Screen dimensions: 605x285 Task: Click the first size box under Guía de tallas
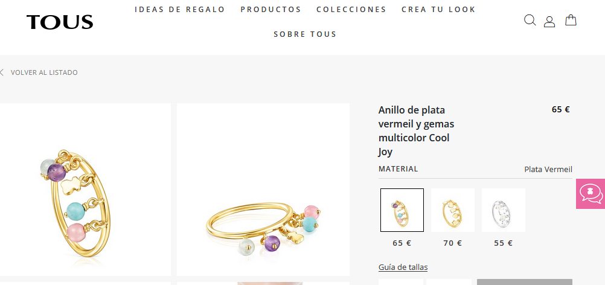[x=400, y=282]
